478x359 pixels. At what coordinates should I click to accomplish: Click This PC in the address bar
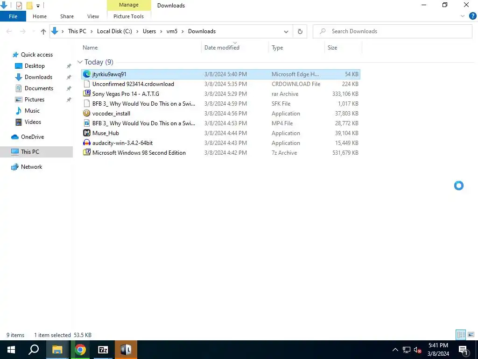tap(77, 31)
